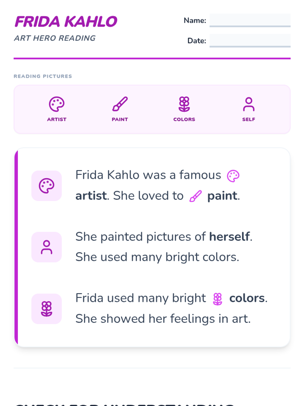304x406 pixels.
Task: Click the bold word 'herself'
Action: pos(230,237)
